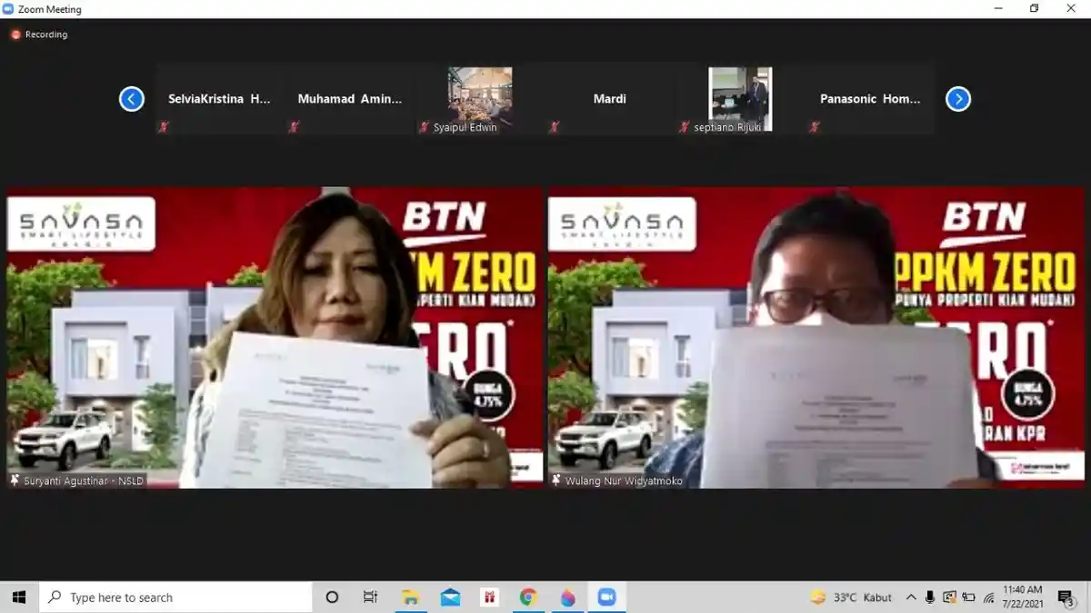Restore down the Zoom Meeting window
This screenshot has width=1091, height=613.
[x=1035, y=9]
